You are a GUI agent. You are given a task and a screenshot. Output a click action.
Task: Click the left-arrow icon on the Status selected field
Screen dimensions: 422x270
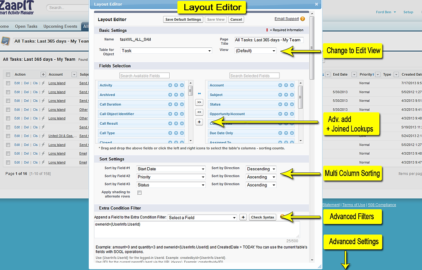pyautogui.click(x=280, y=104)
